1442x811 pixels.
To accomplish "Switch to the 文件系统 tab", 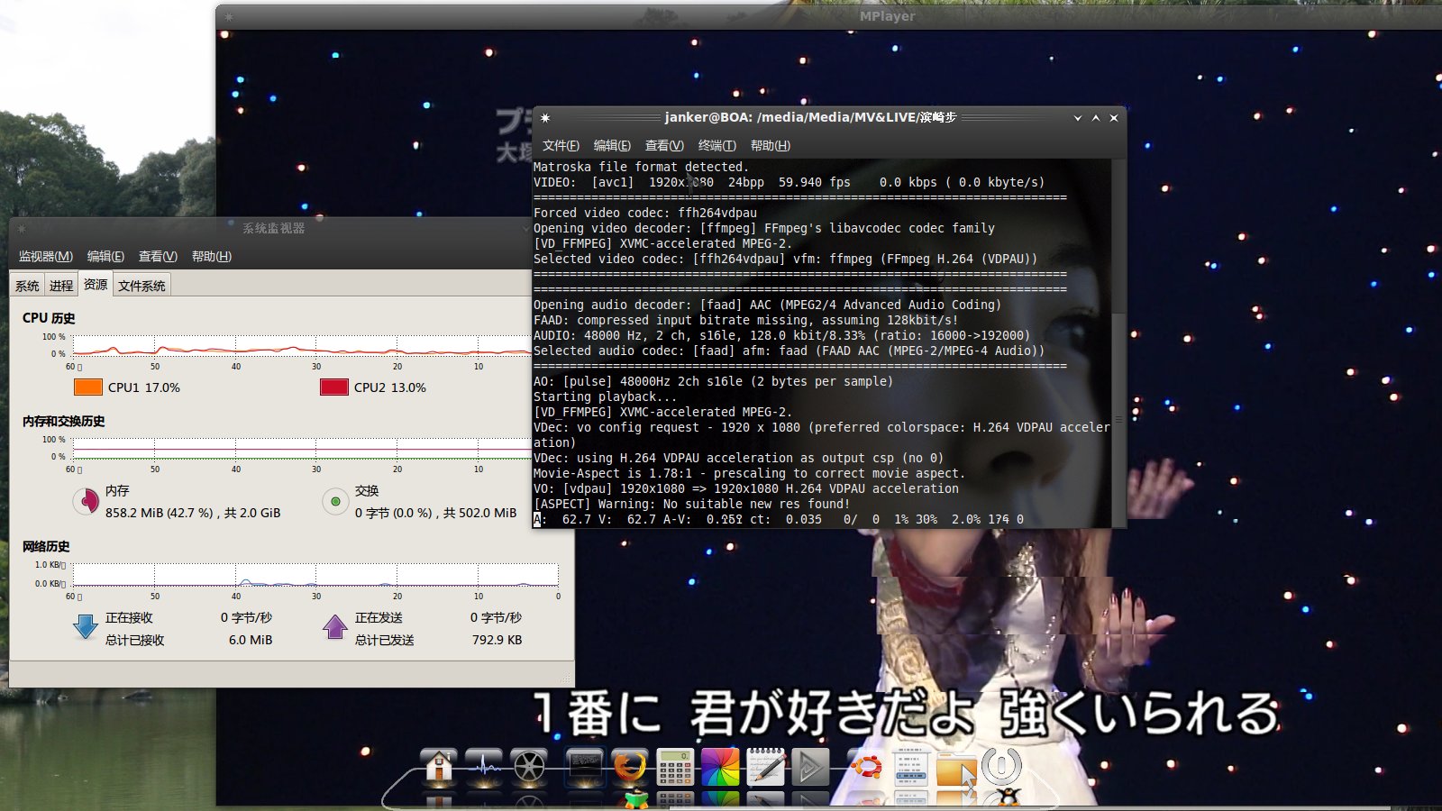I will pos(141,286).
